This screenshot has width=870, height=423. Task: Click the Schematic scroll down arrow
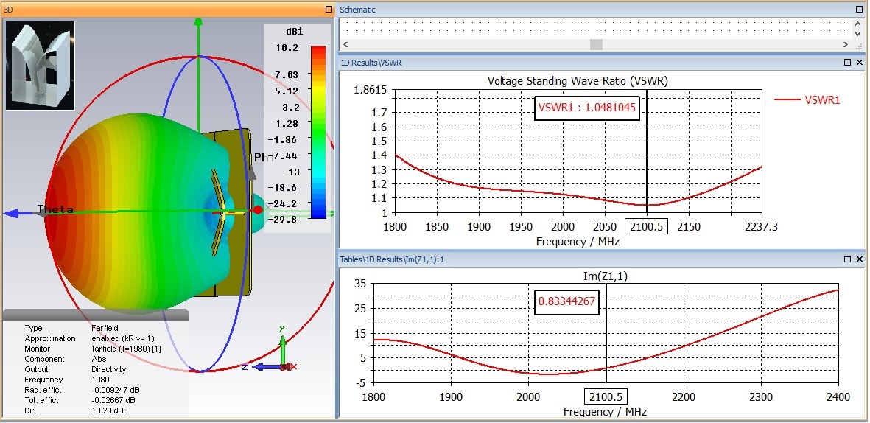(x=858, y=33)
